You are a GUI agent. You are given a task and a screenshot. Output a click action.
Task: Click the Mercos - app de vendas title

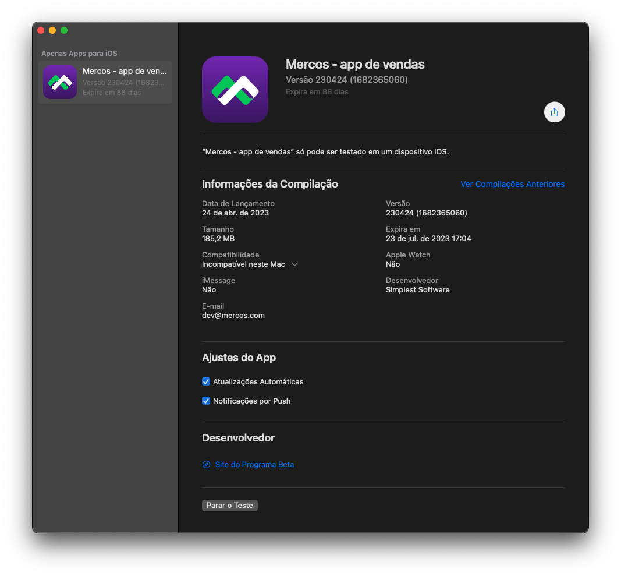[355, 64]
